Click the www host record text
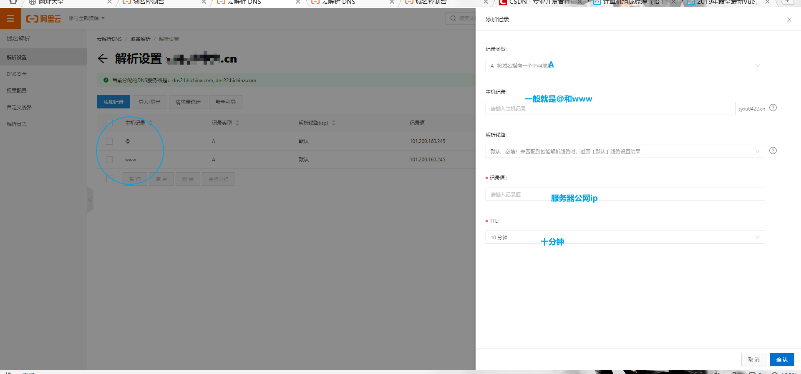 point(131,160)
